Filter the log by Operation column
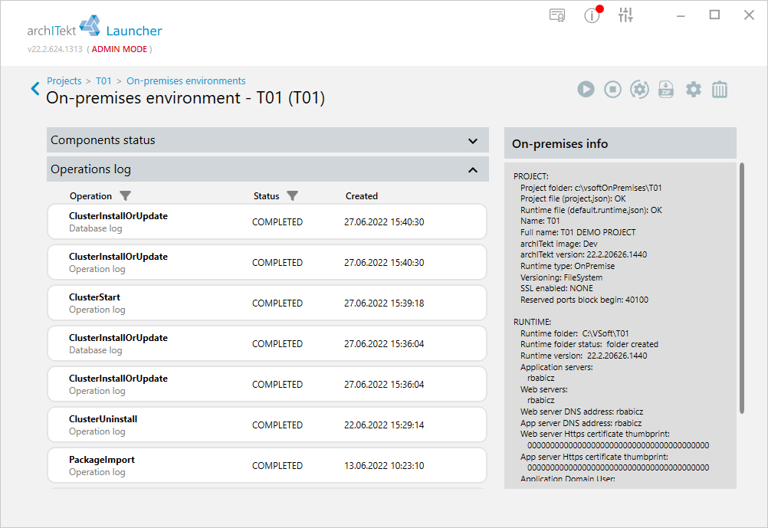The height and width of the screenshot is (528, 768). (x=126, y=196)
